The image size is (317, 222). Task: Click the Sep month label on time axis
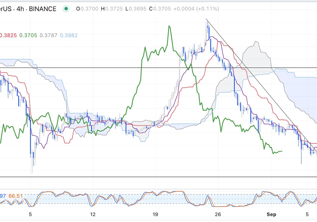[x=271, y=214]
